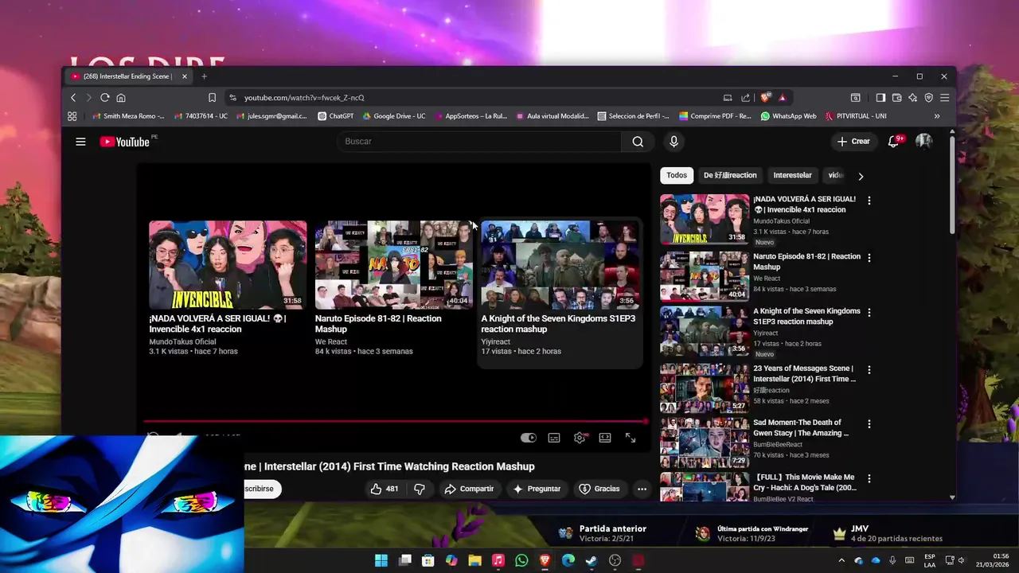1019x573 pixels.
Task: Dislike the video
Action: point(420,489)
